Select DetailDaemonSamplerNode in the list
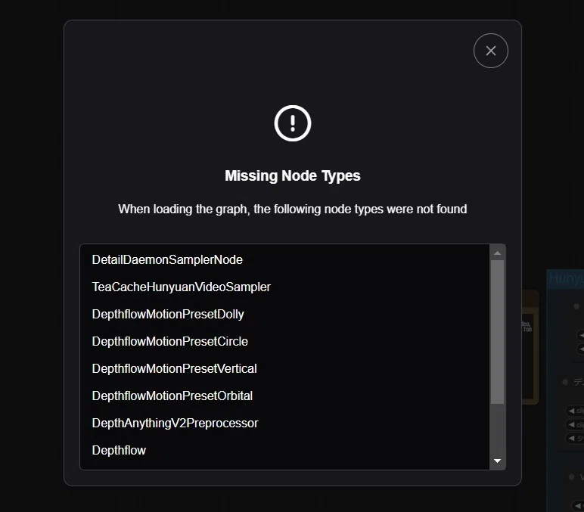Image resolution: width=584 pixels, height=512 pixels. click(167, 259)
